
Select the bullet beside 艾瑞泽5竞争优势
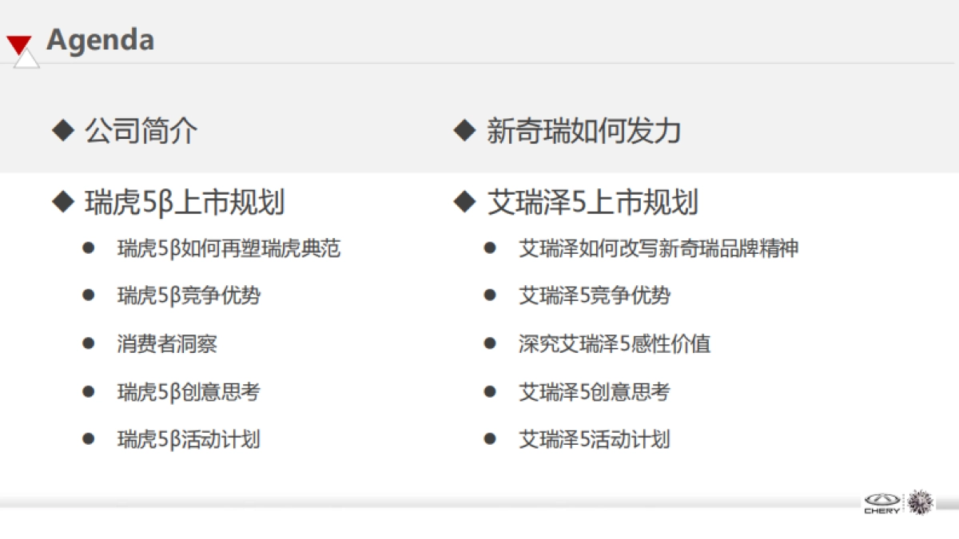pyautogui.click(x=488, y=296)
